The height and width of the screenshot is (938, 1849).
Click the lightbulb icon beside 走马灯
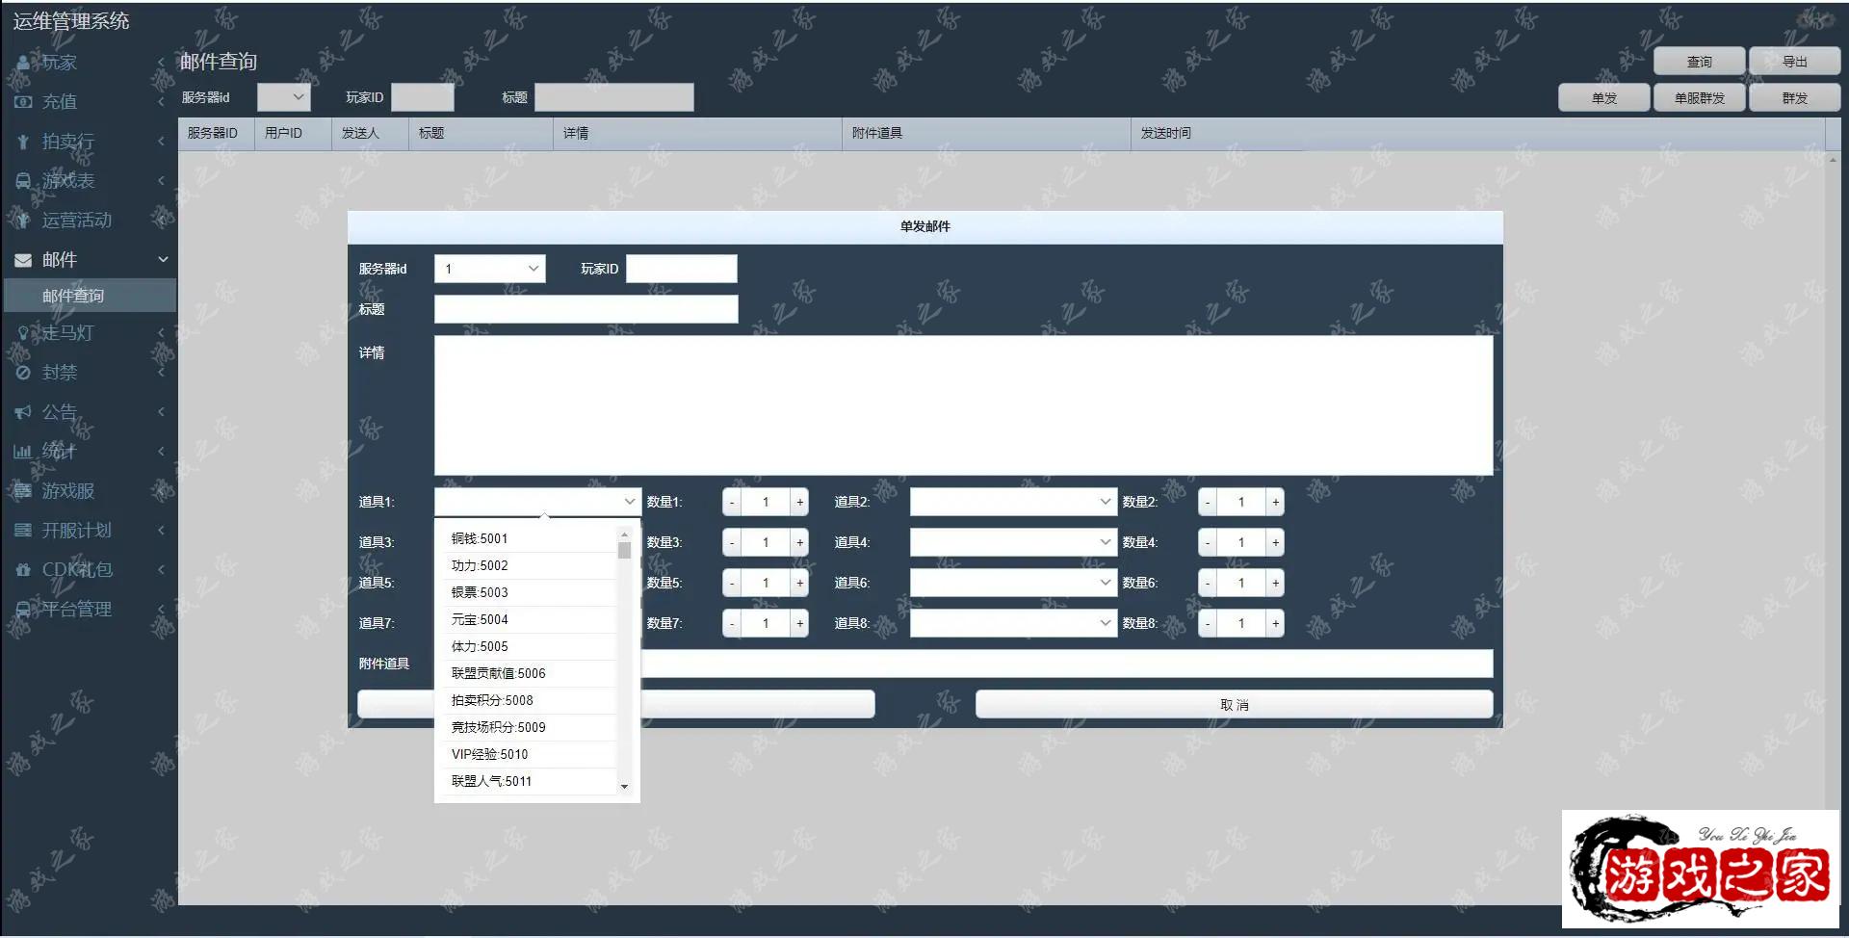[23, 333]
